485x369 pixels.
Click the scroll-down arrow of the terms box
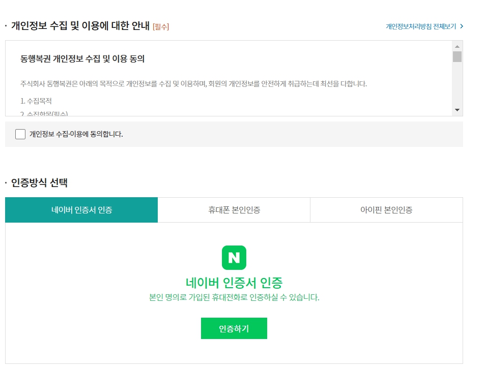(457, 110)
